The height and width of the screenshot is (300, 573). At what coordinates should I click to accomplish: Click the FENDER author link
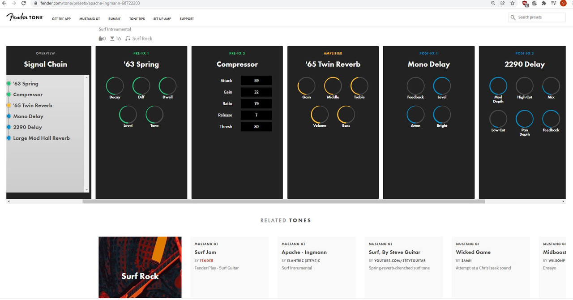206,261
